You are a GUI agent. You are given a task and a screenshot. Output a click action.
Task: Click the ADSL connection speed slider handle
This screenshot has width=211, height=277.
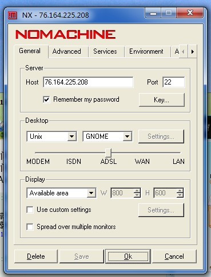coord(108,153)
